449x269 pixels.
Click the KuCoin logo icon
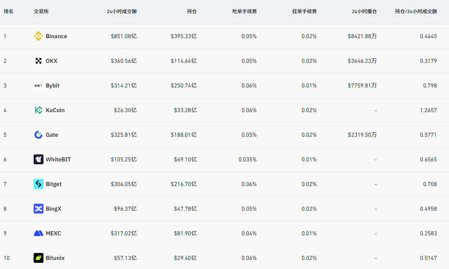click(x=38, y=110)
